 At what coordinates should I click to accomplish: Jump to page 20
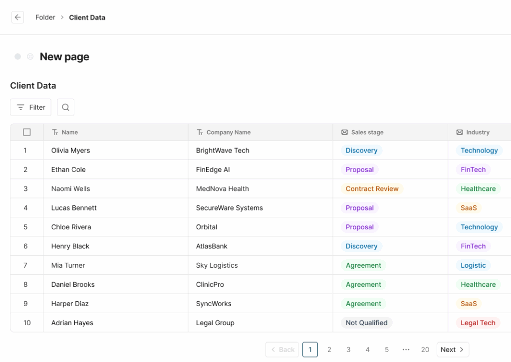pos(425,350)
